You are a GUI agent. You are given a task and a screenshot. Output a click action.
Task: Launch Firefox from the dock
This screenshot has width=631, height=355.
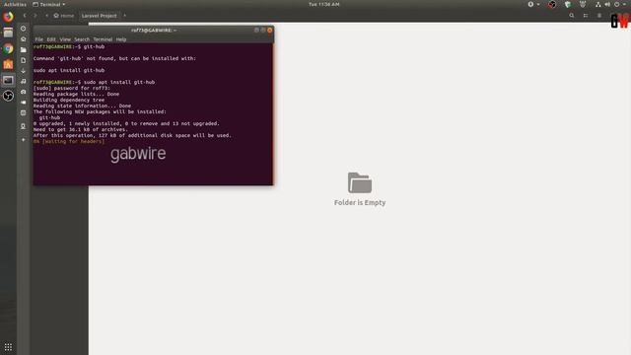[x=8, y=17]
